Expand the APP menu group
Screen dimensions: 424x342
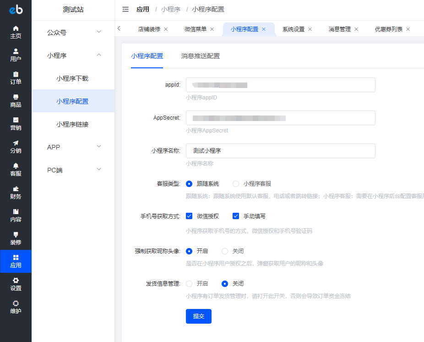pyautogui.click(x=73, y=147)
